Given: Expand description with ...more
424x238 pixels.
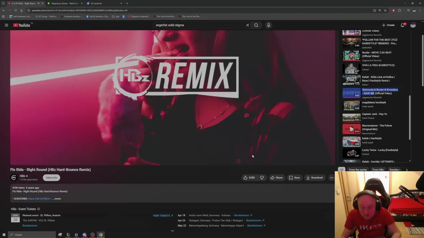Looking at the screenshot, I should [x=57, y=199].
